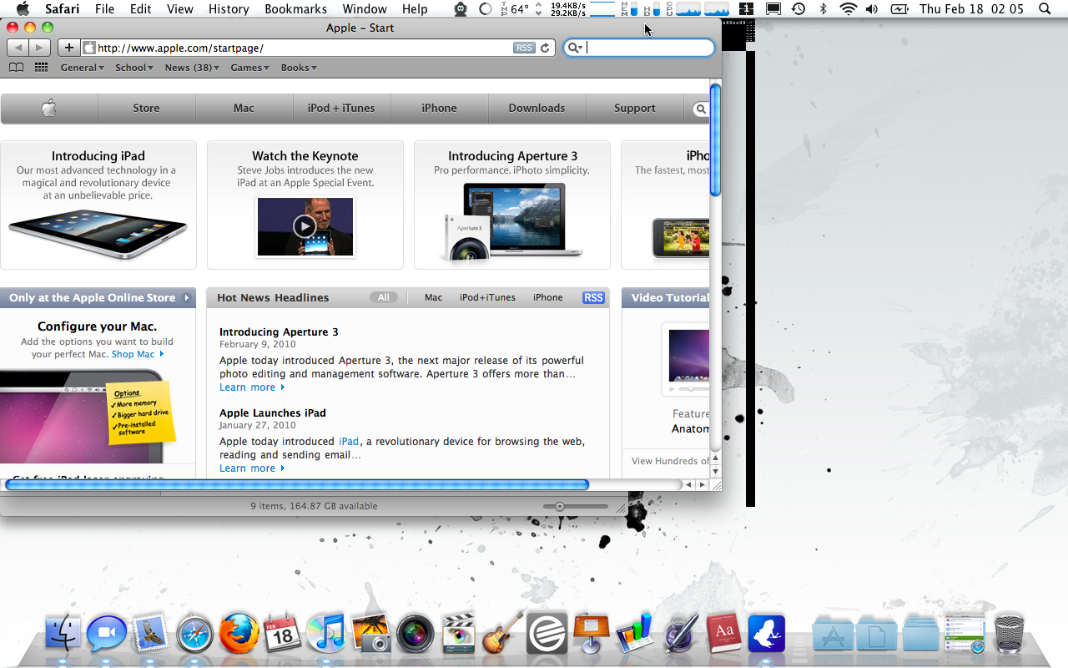Open iPhoto from the Dock

pos(371,634)
